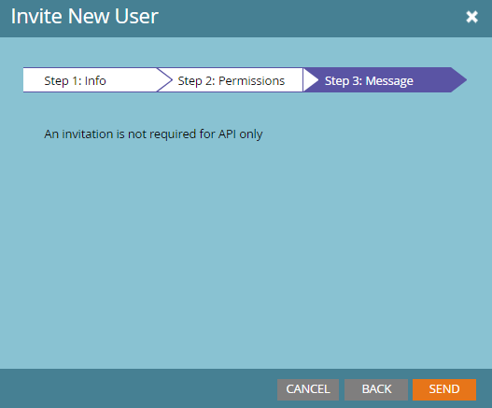This screenshot has width=492, height=408.
Task: Click the chevron arrow after Step 1
Action: click(164, 80)
